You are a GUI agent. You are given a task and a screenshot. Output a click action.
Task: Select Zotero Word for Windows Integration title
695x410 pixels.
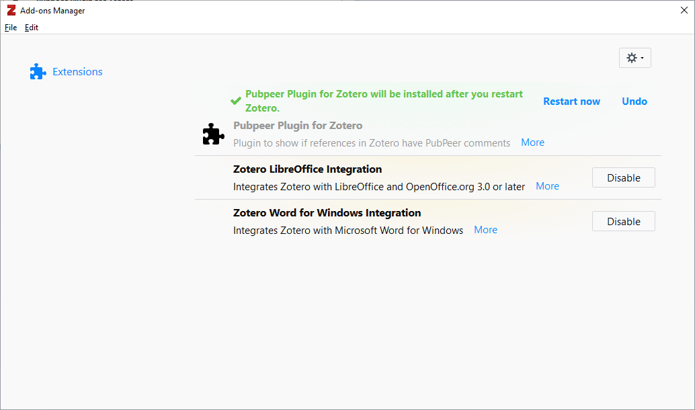327,213
